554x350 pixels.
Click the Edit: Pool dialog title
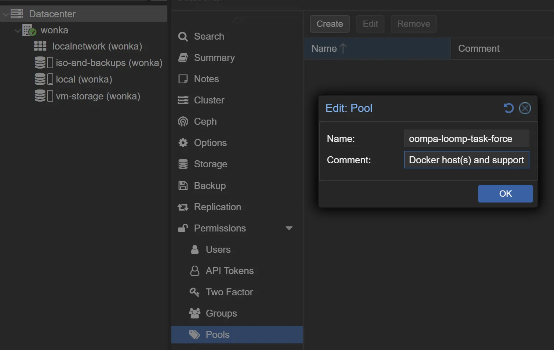(349, 108)
